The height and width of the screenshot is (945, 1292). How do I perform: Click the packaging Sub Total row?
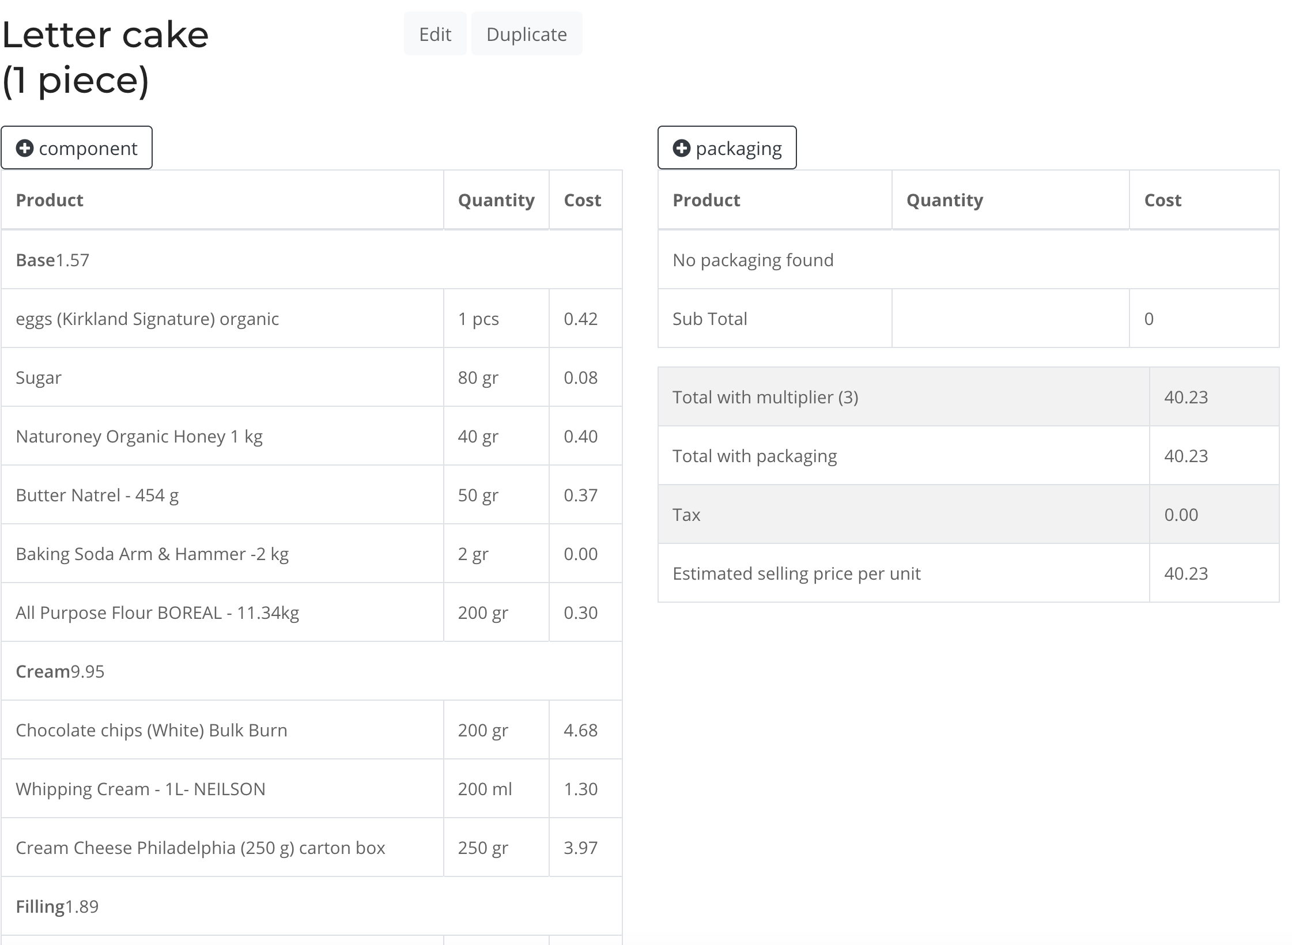point(709,319)
